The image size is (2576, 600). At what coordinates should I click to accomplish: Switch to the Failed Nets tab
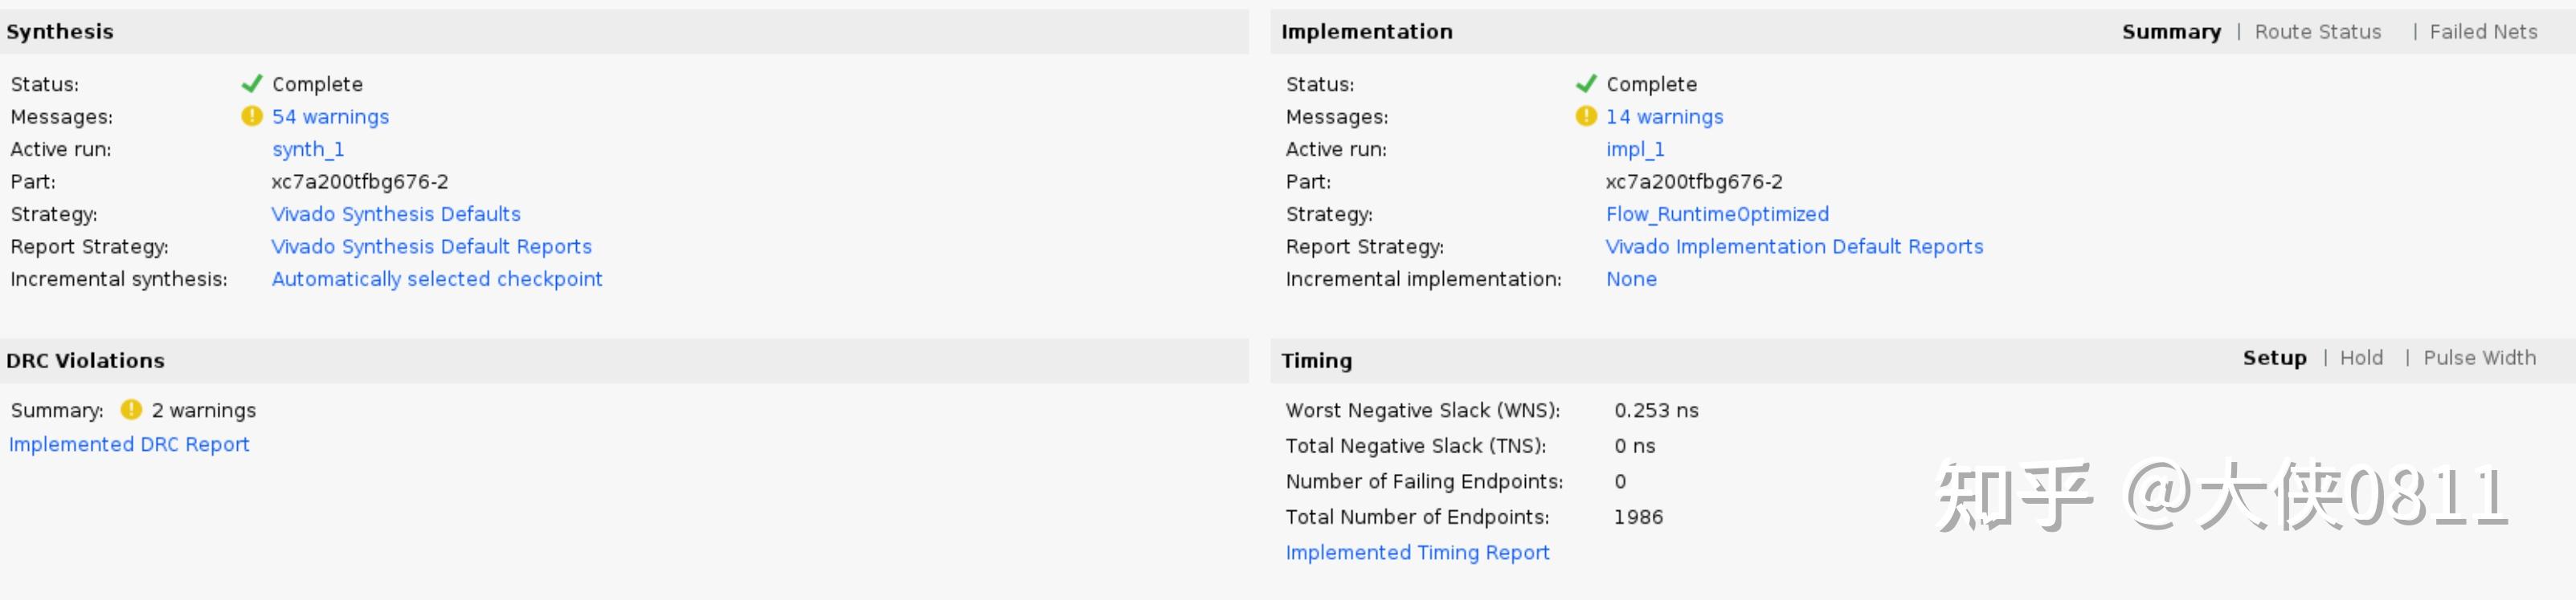point(2483,32)
